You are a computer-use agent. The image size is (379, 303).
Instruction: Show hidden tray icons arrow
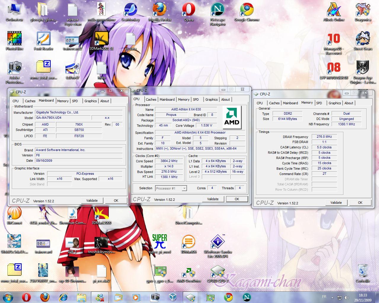coord(332,297)
